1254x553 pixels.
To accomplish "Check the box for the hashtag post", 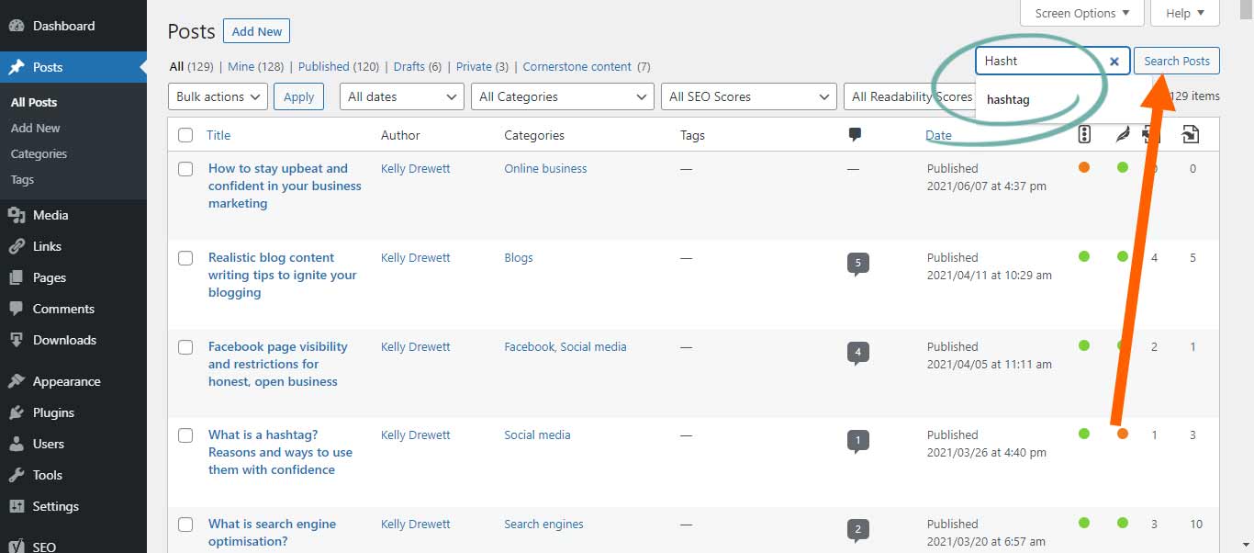I will 185,435.
